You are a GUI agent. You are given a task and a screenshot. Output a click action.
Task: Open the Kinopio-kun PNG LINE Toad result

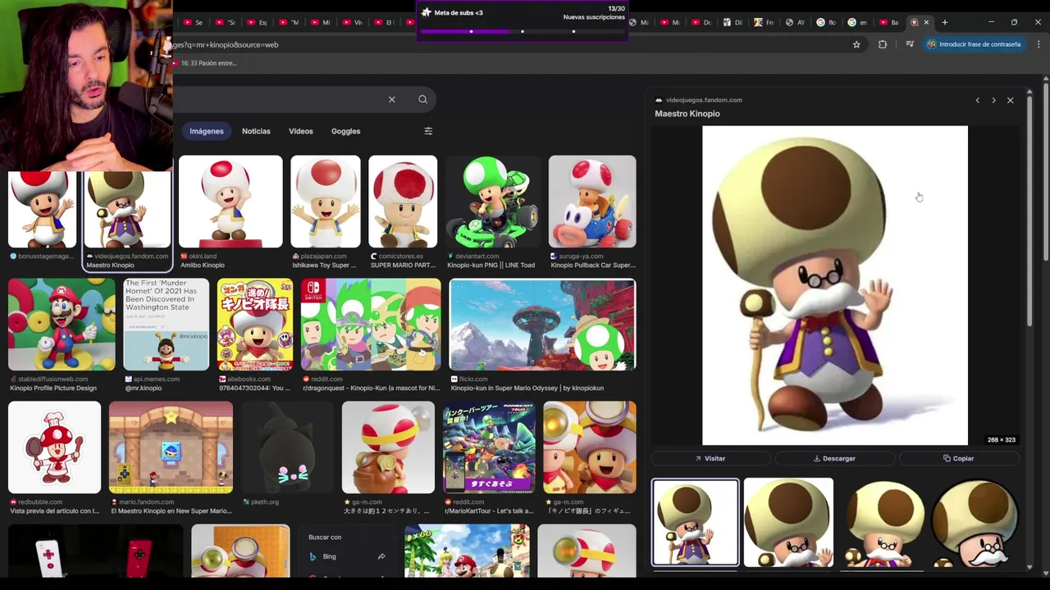pyautogui.click(x=493, y=202)
